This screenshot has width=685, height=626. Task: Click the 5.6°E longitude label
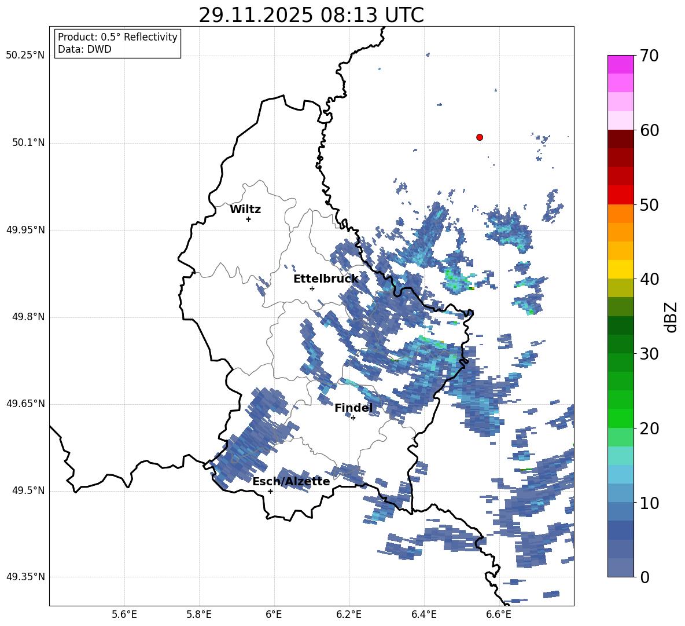[x=124, y=614]
